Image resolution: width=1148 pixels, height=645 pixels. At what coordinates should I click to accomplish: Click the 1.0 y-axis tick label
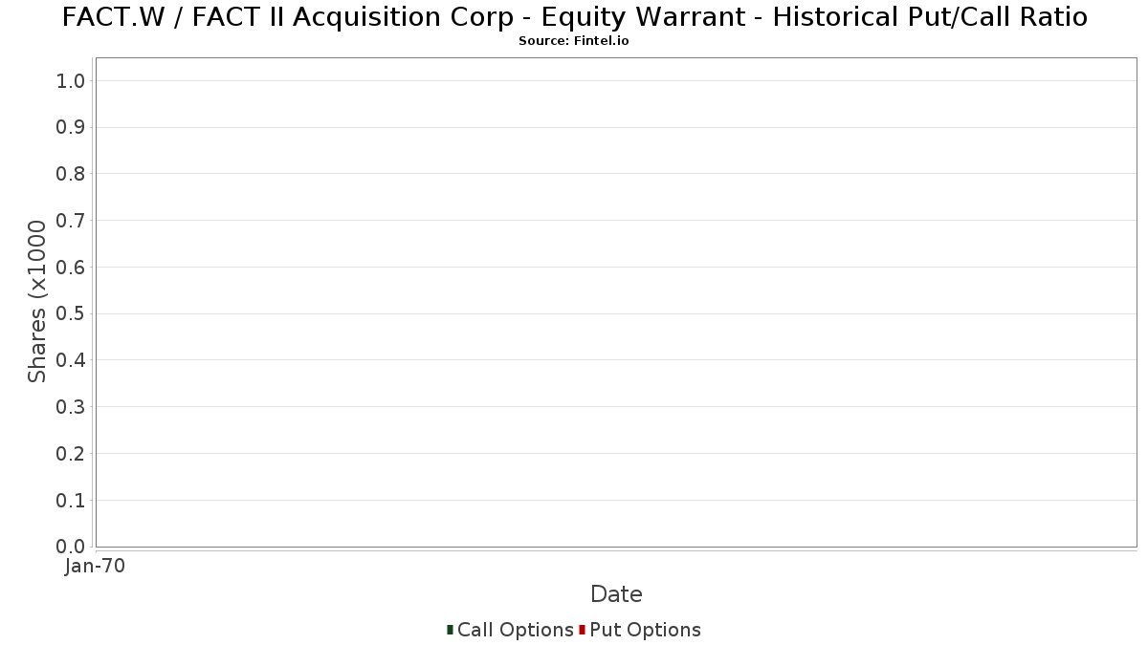[71, 81]
